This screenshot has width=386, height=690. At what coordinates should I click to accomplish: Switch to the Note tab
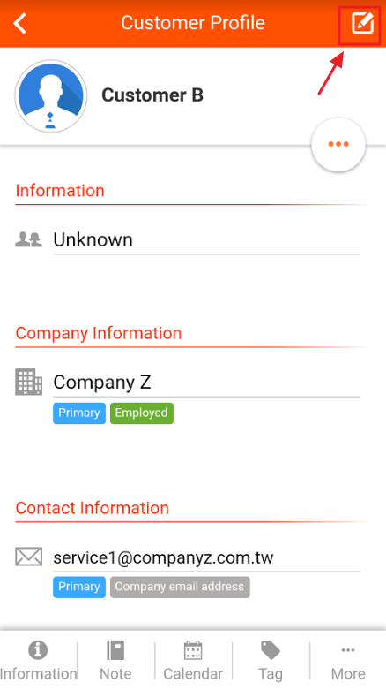pos(115,660)
